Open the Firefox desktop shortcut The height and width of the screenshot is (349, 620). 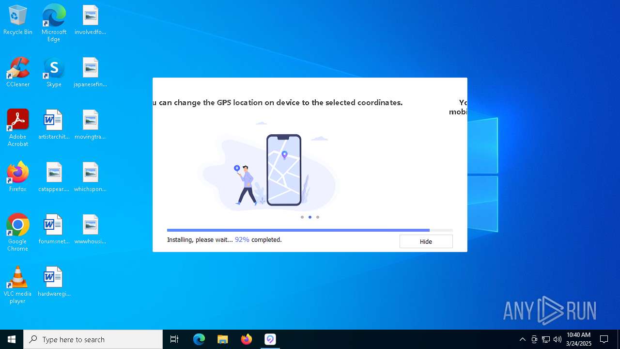pos(18,177)
